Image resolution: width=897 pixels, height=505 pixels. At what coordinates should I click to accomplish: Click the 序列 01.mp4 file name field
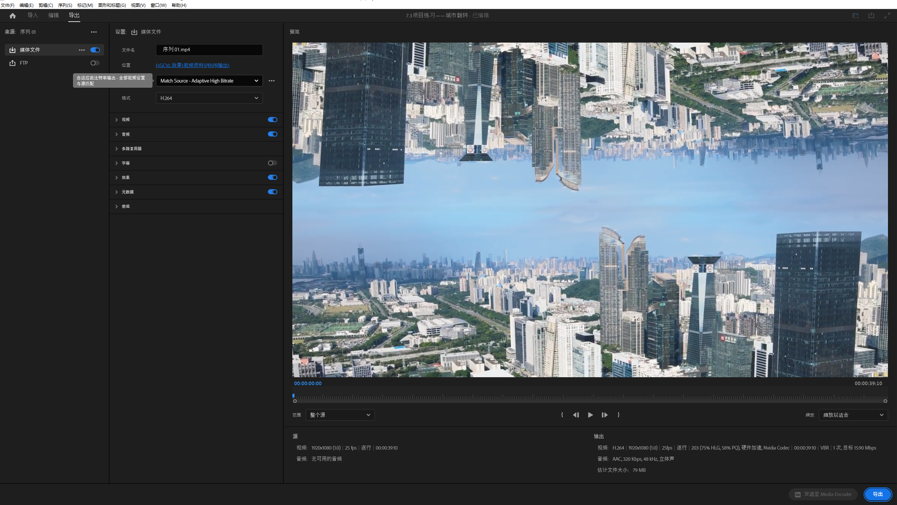click(x=209, y=50)
